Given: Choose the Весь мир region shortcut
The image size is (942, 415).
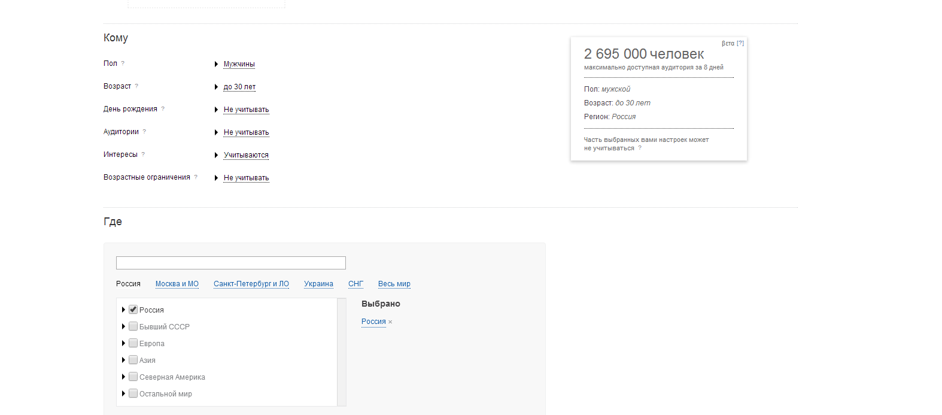Looking at the screenshot, I should coord(394,284).
